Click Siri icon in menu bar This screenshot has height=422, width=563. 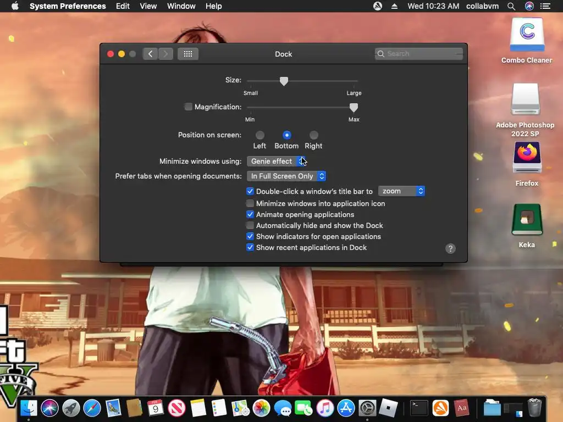click(x=529, y=6)
